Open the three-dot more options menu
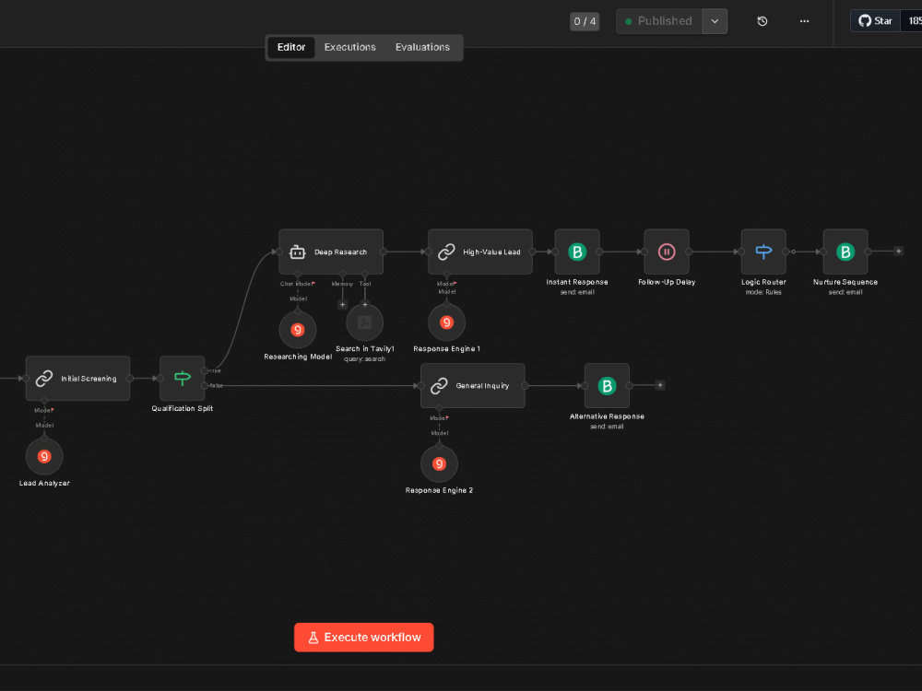Image resolution: width=922 pixels, height=691 pixels. (x=804, y=21)
